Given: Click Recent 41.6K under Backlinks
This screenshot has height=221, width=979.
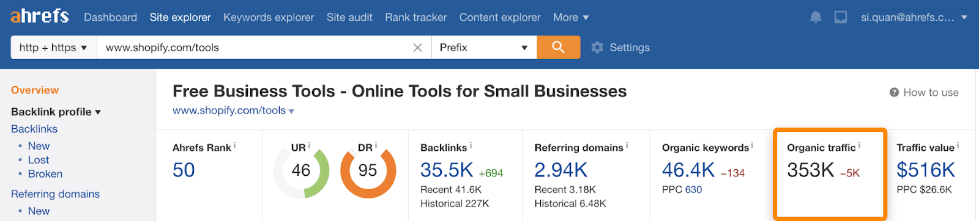Looking at the screenshot, I should coord(451,189).
